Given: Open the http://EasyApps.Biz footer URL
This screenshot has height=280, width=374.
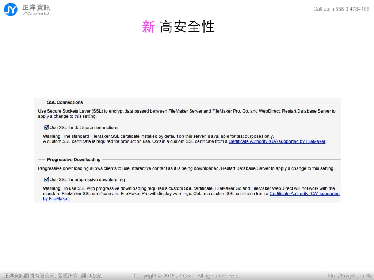Looking at the screenshot, I should (x=350, y=276).
